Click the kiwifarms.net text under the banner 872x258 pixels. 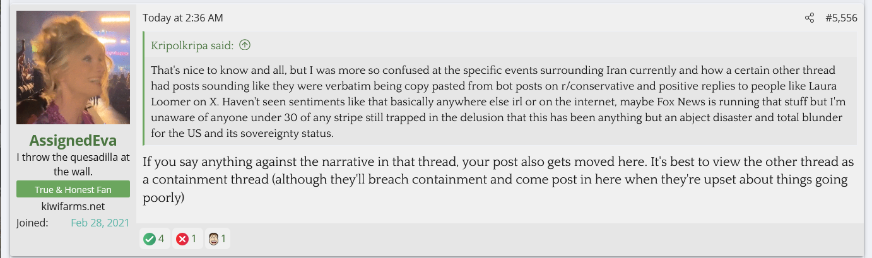(73, 206)
